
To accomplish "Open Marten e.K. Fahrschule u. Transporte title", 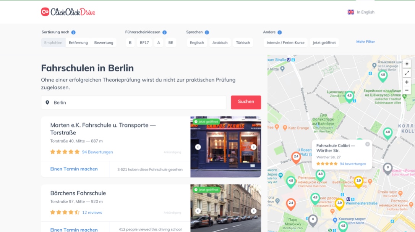I will (103, 129).
